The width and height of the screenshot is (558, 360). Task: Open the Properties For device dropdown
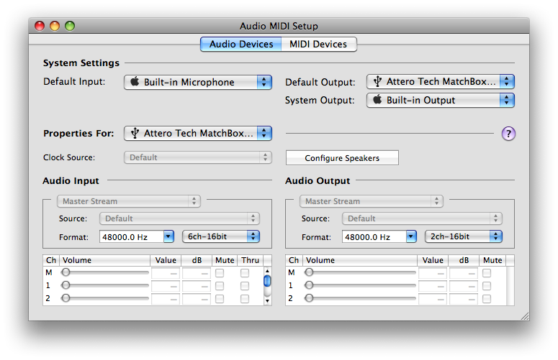198,133
